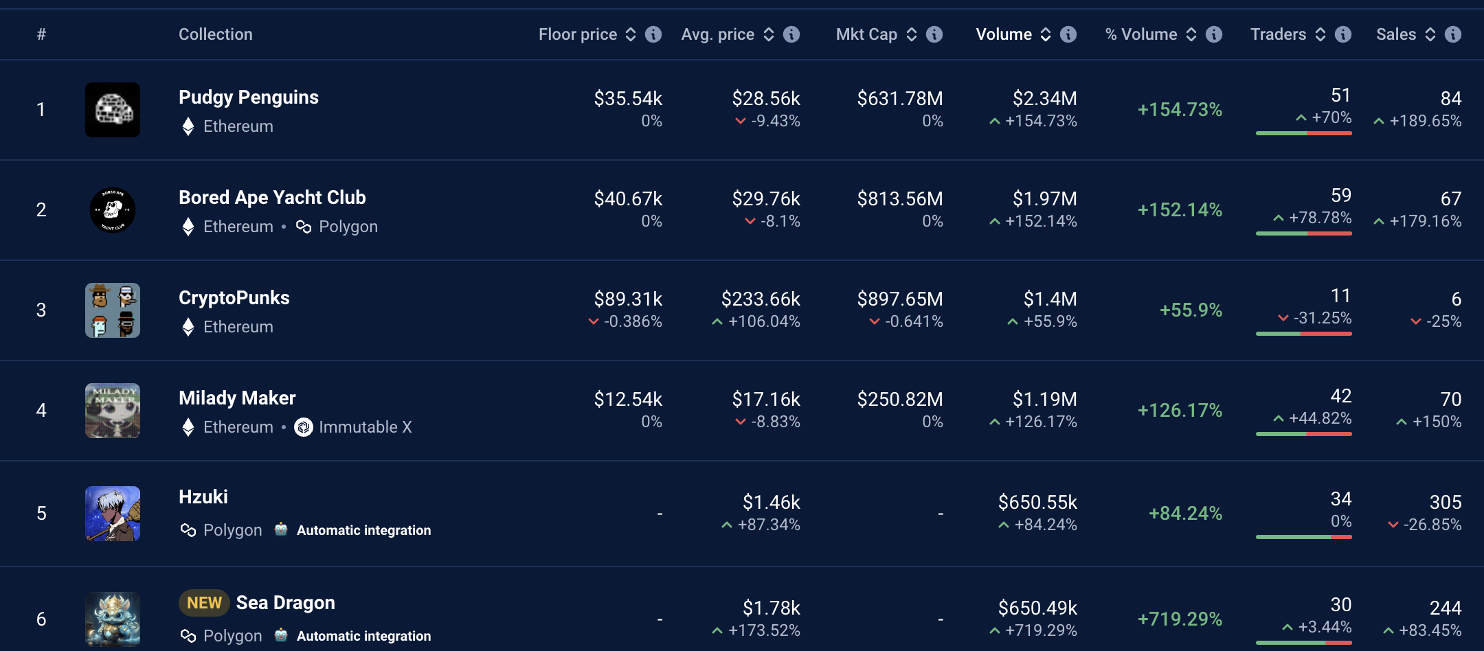Click the Milady Maker thumbnail image

coord(113,411)
